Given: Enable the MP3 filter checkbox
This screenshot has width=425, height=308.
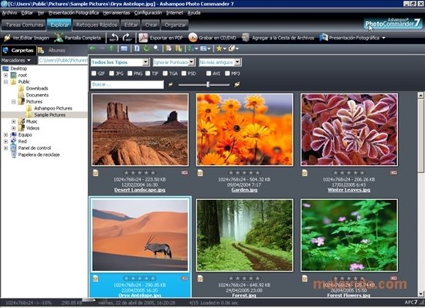Looking at the screenshot, I should (x=227, y=73).
